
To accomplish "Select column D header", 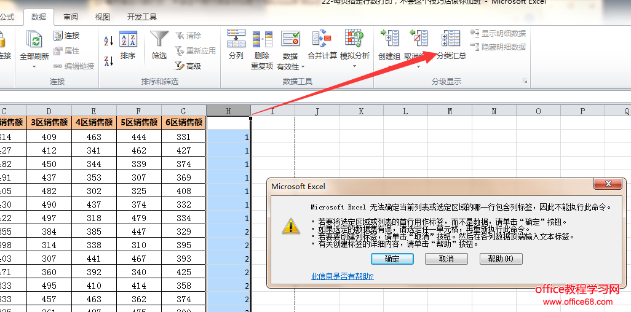I will (x=49, y=111).
